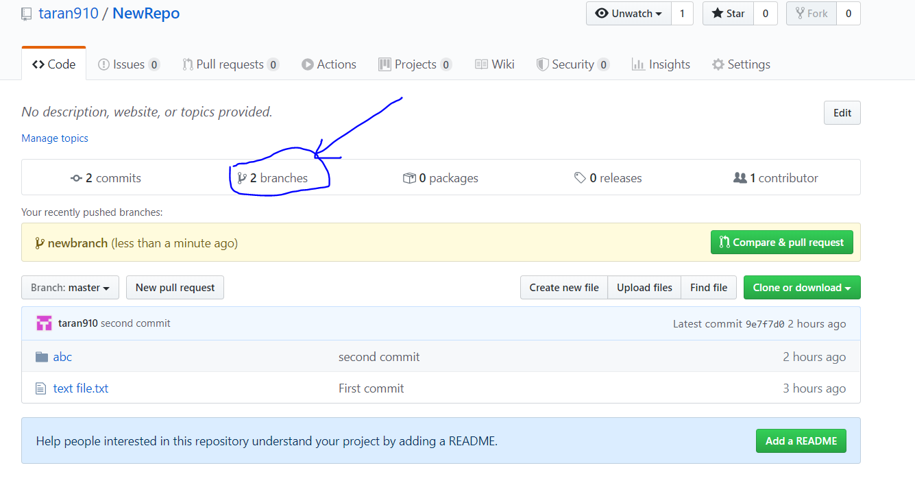Open the Security tab
Viewport: 915px width, 496px height.
click(572, 64)
